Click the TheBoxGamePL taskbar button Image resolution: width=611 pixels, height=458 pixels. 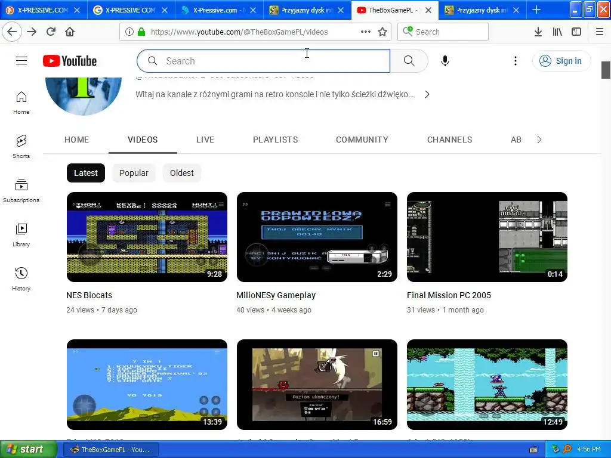pos(111,450)
